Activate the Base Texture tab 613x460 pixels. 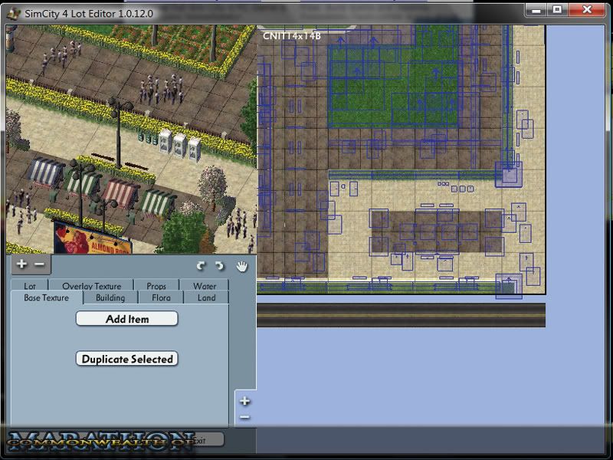pyautogui.click(x=47, y=297)
